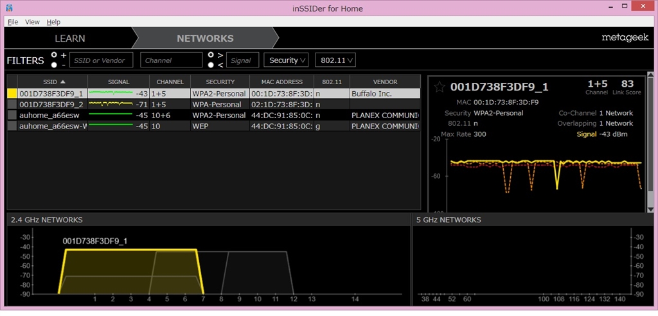The width and height of the screenshot is (658, 316).
Task: Open the Security filter dropdown
Action: click(x=286, y=60)
